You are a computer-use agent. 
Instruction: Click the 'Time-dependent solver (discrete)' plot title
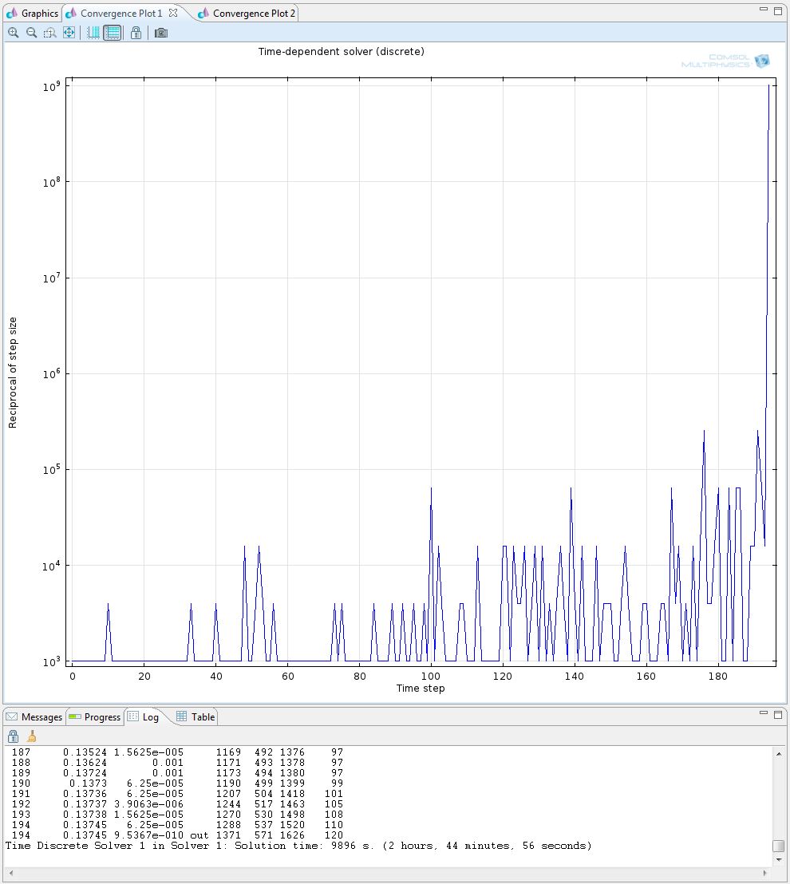click(342, 51)
